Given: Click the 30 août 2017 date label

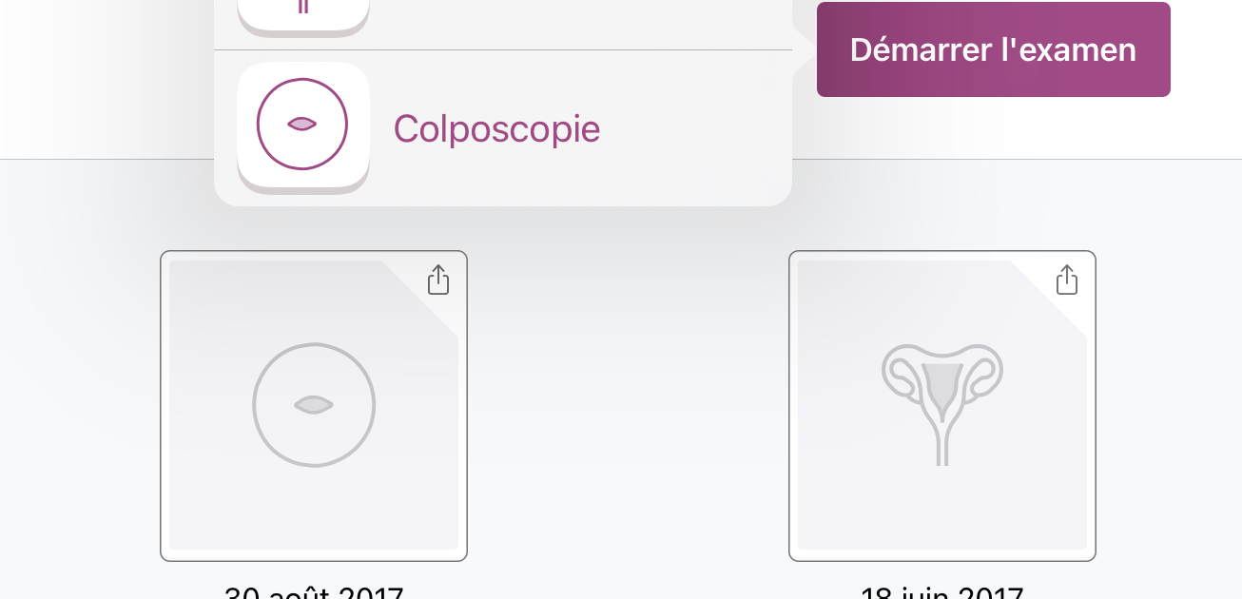Looking at the screenshot, I should click(x=314, y=591).
